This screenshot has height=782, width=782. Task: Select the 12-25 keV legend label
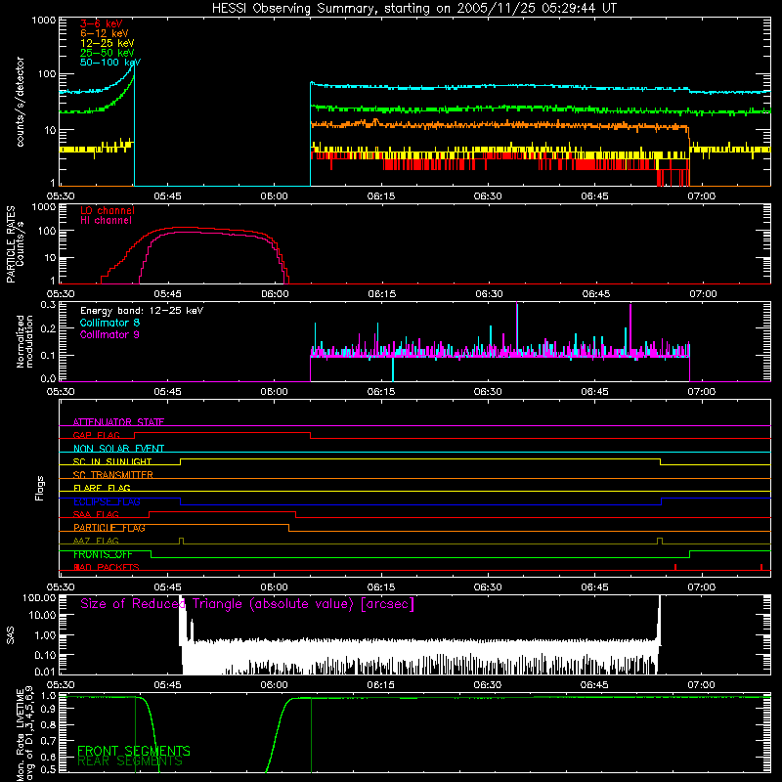point(108,43)
